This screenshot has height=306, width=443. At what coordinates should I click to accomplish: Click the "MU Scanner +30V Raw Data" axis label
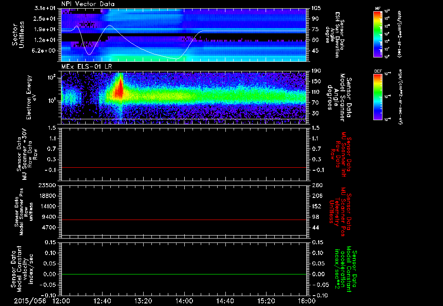pyautogui.click(x=27, y=154)
